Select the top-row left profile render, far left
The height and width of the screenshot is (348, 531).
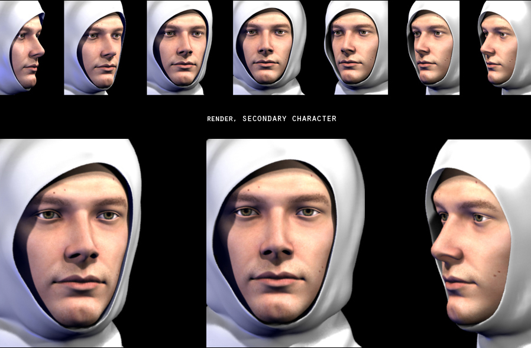(22, 47)
